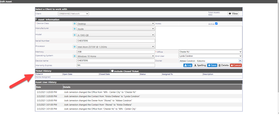Toggle the Active checkbox
The image size is (279, 115).
(216, 24)
